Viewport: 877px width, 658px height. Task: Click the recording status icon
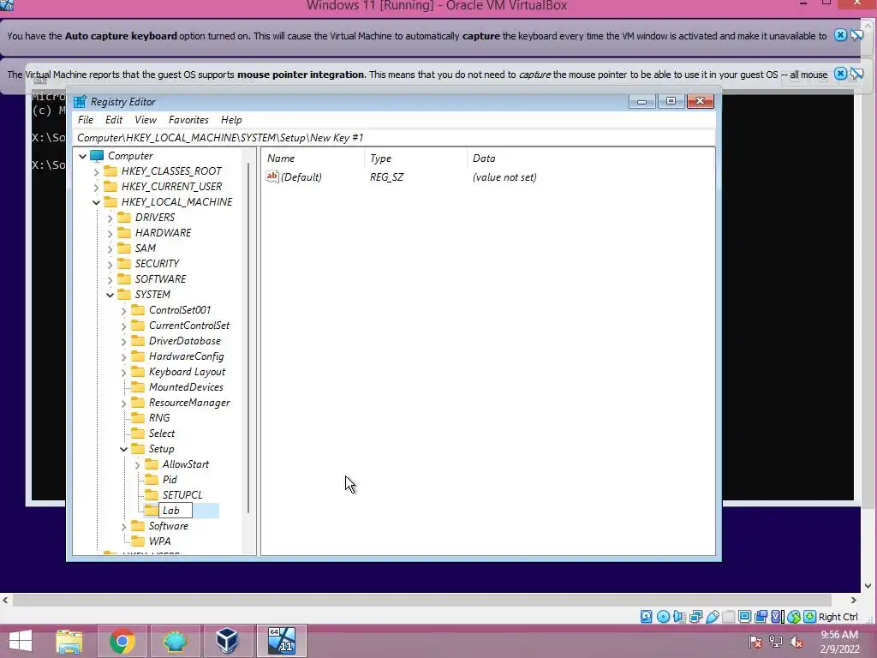(761, 617)
